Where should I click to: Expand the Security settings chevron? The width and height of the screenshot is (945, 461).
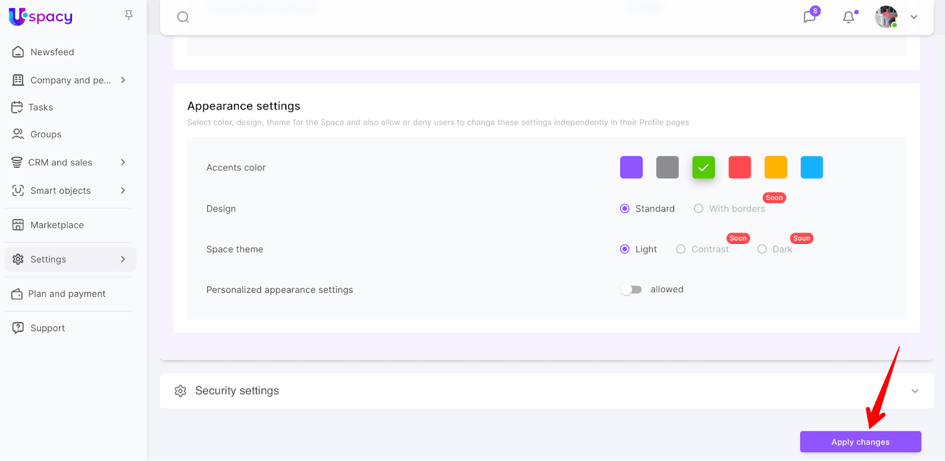click(914, 391)
